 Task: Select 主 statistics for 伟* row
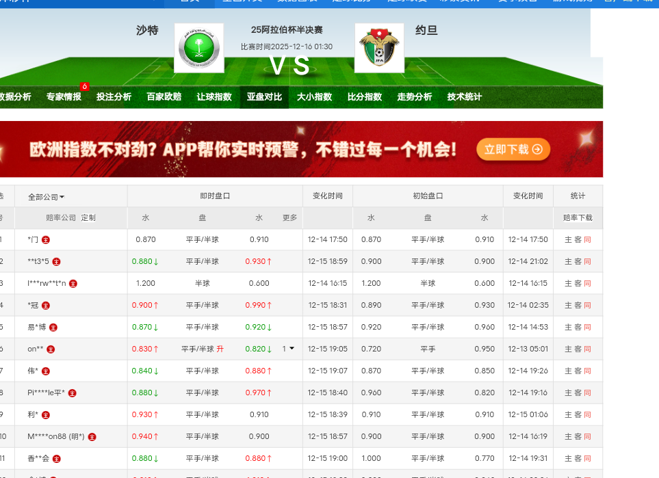568,371
